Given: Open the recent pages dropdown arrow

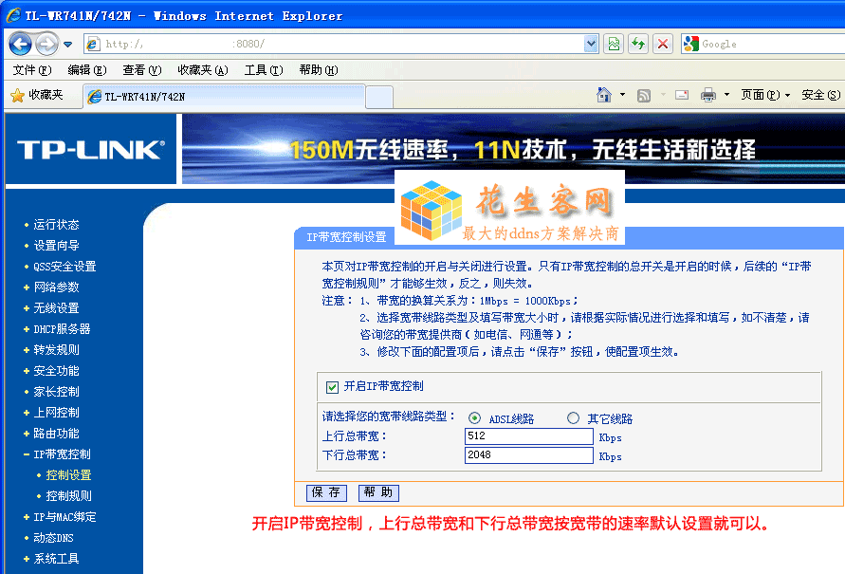Looking at the screenshot, I should [68, 45].
